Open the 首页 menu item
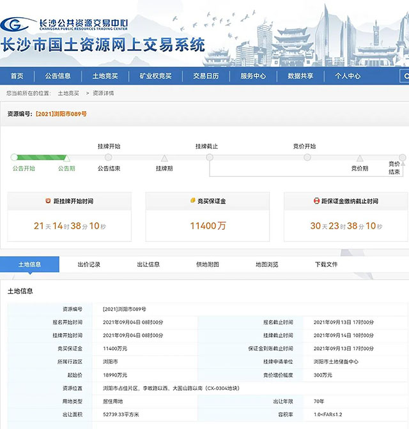This screenshot has height=429, width=409. click(x=17, y=76)
